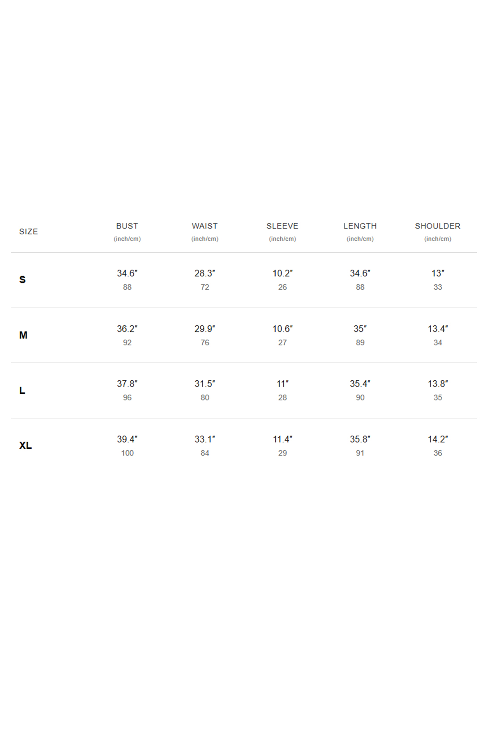Select the 35.4" length value for L
Viewport: 487px width, 731px height.
pos(360,384)
